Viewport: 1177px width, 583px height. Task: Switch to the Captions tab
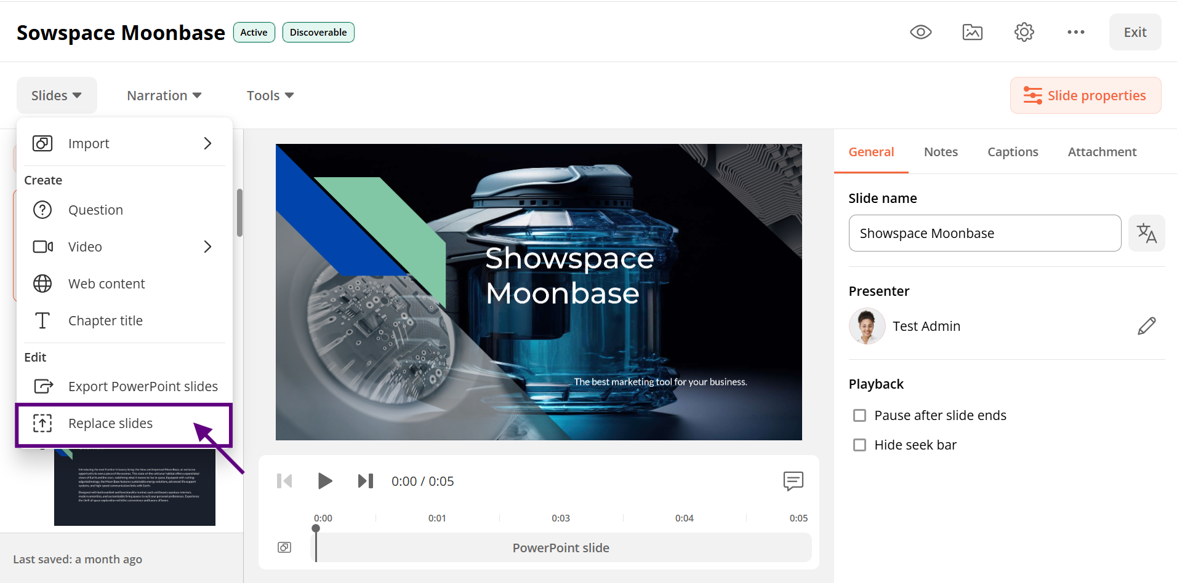pos(1013,152)
